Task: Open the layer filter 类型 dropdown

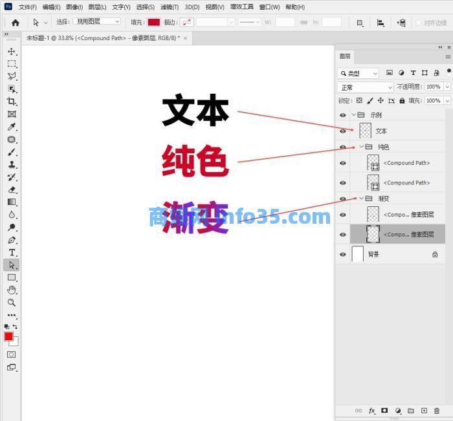Action: pos(358,73)
